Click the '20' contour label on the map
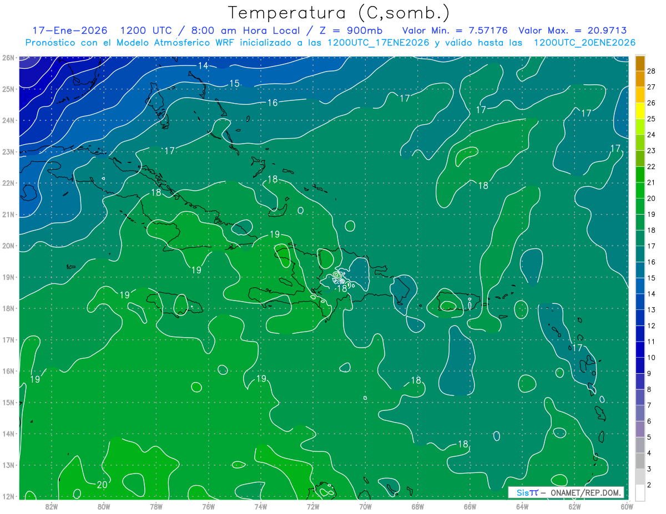Image resolution: width=666 pixels, height=514 pixels. [102, 485]
